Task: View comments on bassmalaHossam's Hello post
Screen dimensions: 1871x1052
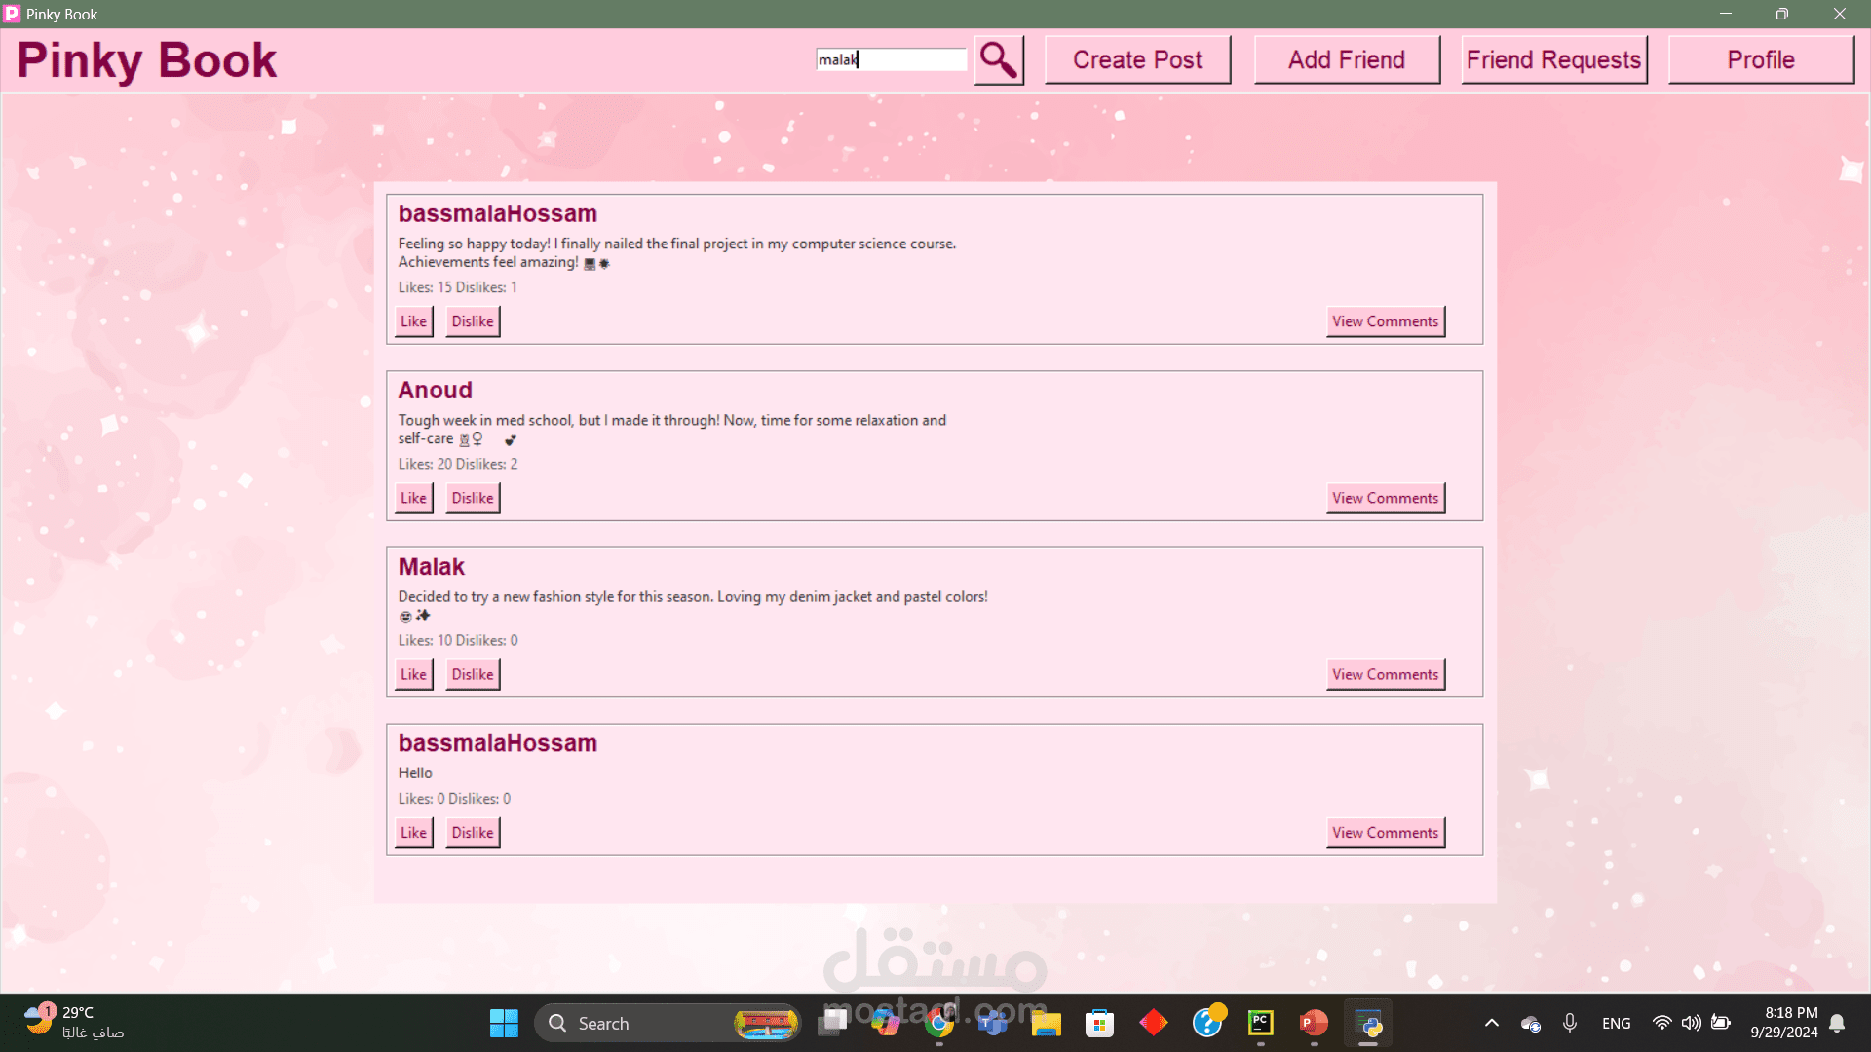Action: click(1385, 833)
